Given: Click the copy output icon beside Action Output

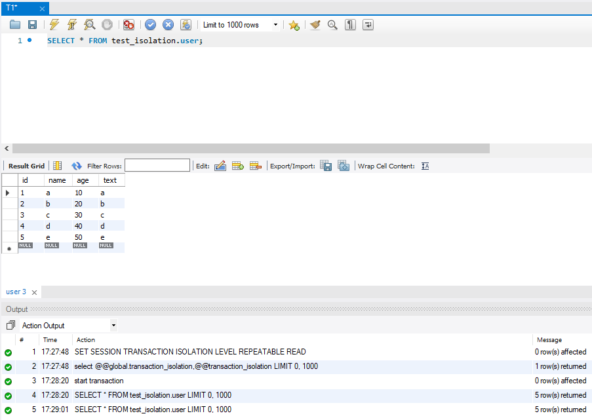Looking at the screenshot, I should click(x=10, y=325).
